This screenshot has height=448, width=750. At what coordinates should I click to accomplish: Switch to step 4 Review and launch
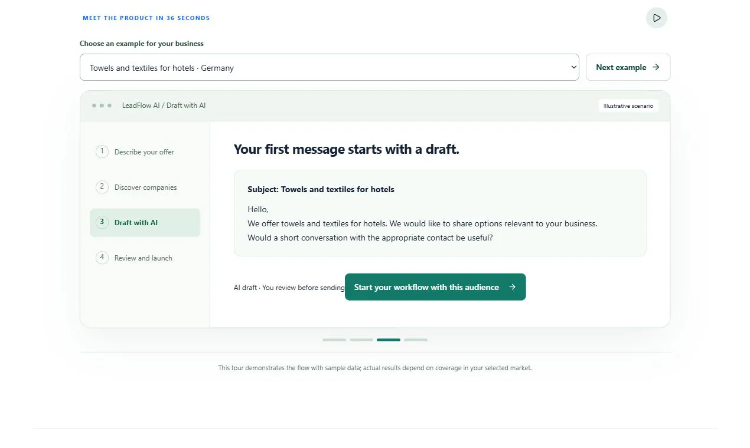145,258
